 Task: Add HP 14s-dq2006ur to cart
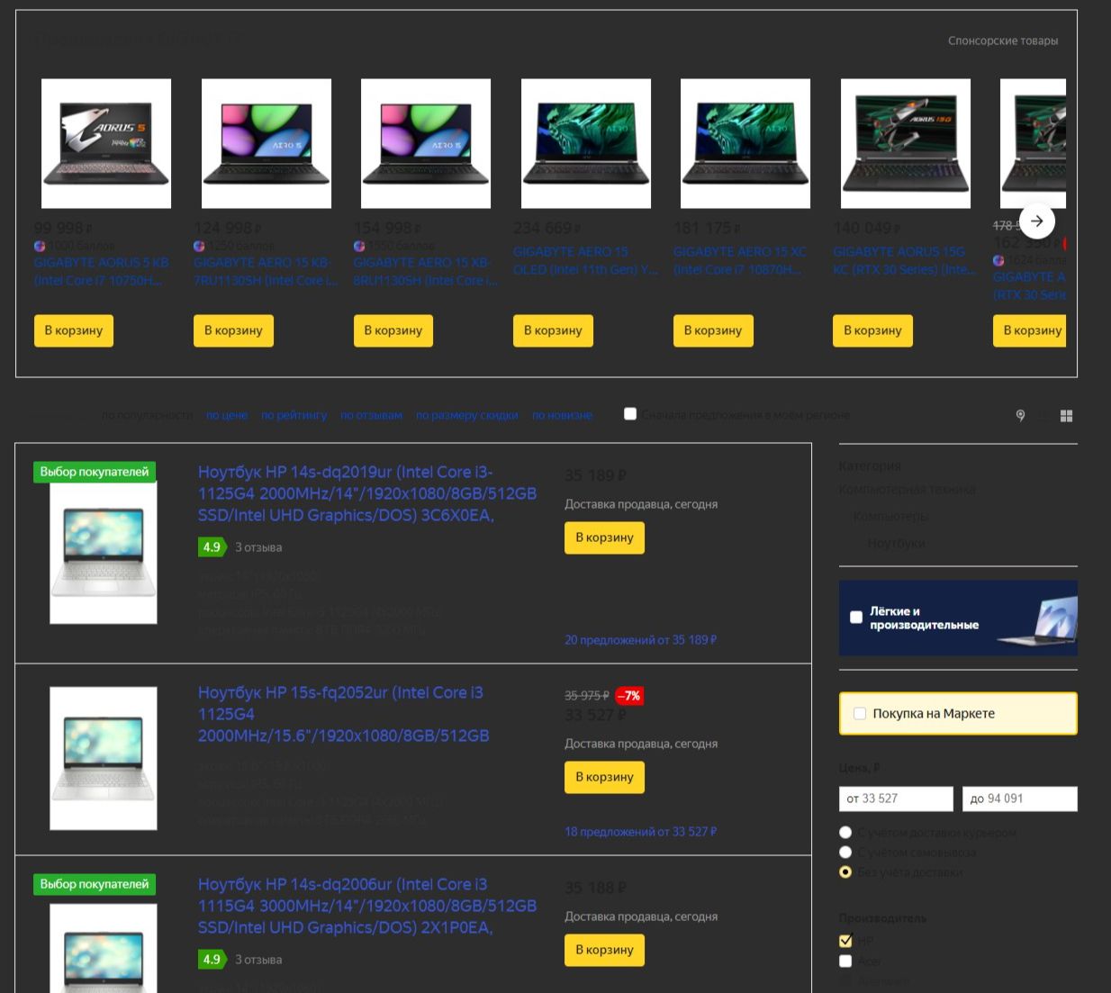[x=604, y=950]
